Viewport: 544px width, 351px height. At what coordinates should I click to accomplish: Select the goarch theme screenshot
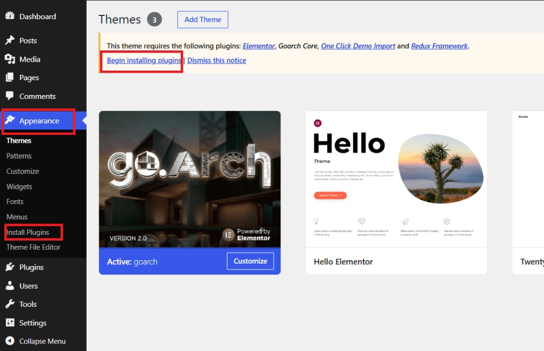(x=190, y=179)
